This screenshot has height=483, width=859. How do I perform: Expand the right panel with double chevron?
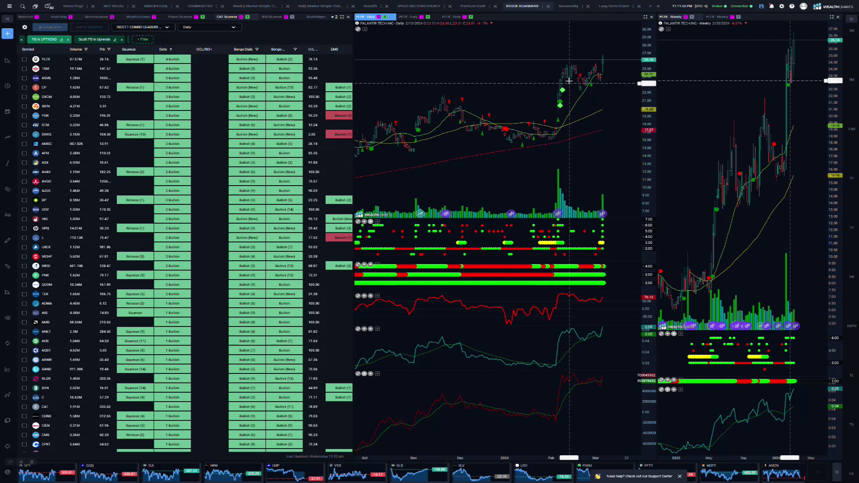pos(851,19)
